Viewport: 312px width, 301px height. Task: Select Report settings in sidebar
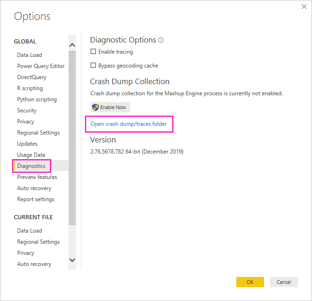click(36, 199)
